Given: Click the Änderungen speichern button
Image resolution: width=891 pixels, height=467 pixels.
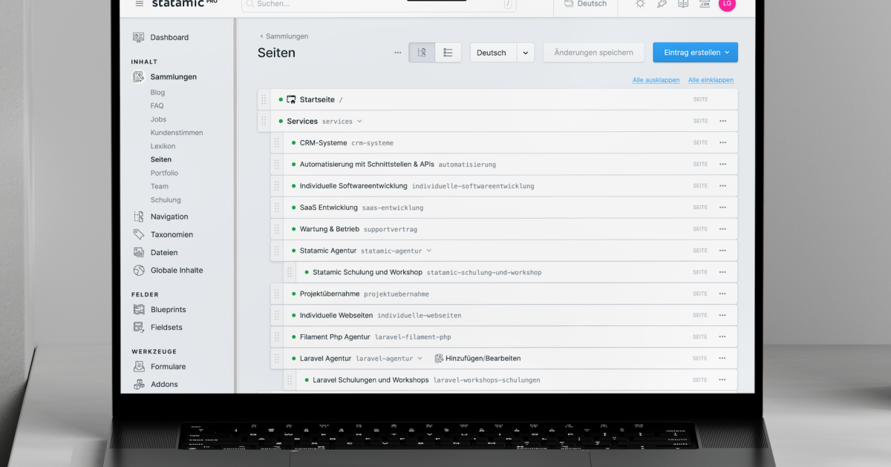Looking at the screenshot, I should 594,53.
